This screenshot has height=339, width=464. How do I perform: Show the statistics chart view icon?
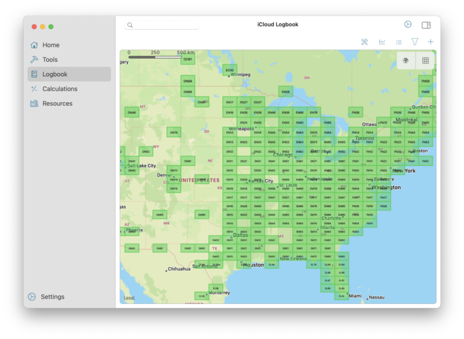pyautogui.click(x=382, y=42)
